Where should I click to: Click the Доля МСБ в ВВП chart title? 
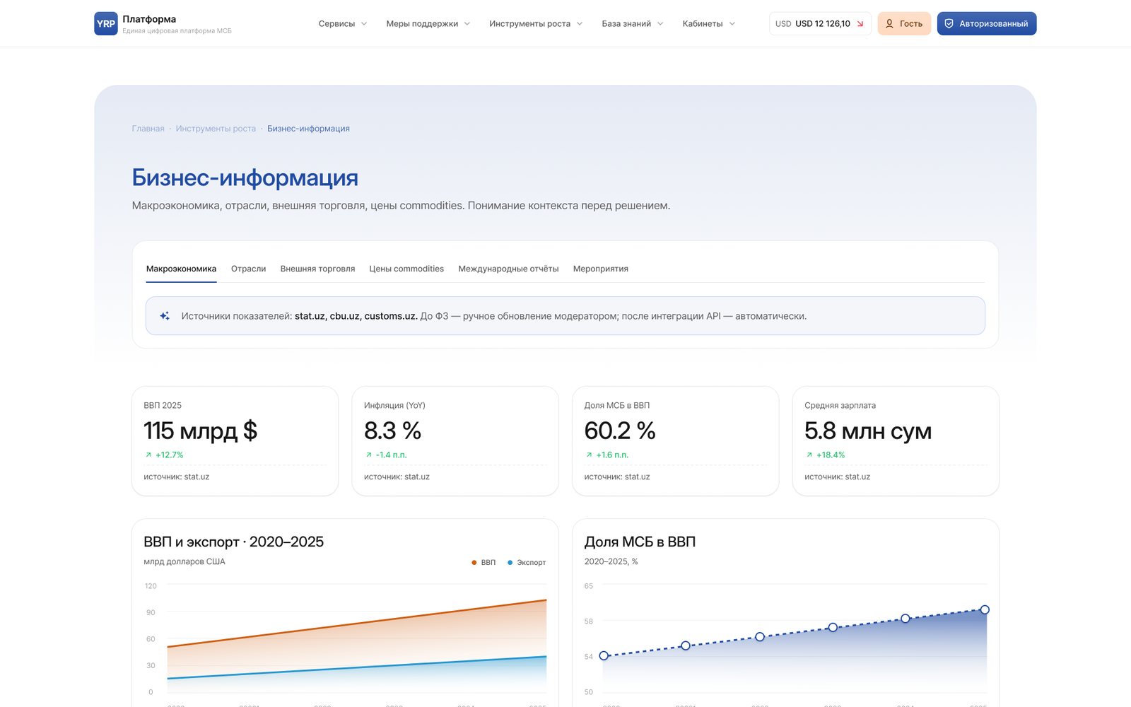click(x=640, y=542)
